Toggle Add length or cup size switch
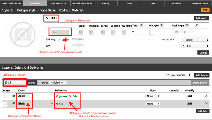Screen dimensions: 212x120 pos(78,40)
